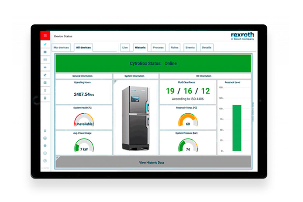The width and height of the screenshot is (303, 202).
Task: Open notifications bell in the sidebar
Action: pos(45,131)
